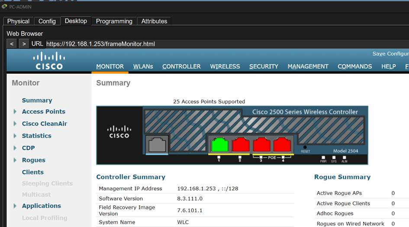The width and height of the screenshot is (409, 227).
Task: Open the CONTROLLER menu
Action: coord(181,67)
